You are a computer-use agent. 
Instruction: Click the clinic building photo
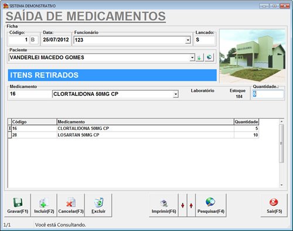[x=253, y=56]
